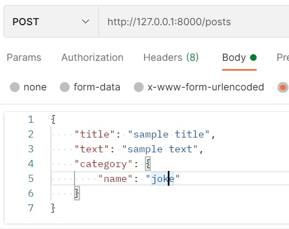
Task: Click the green dot on Body tab
Action: point(253,58)
